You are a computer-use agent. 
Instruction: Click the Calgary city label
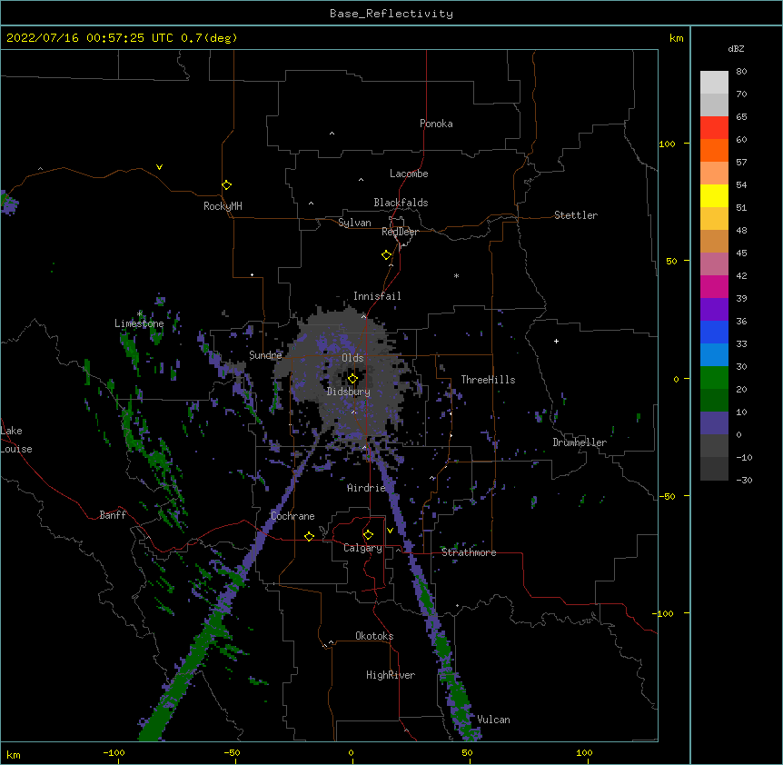(362, 548)
